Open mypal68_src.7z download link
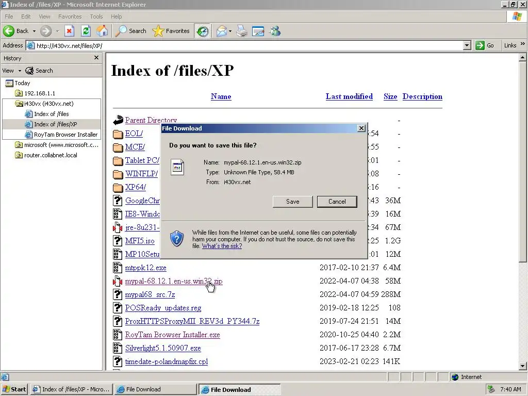This screenshot has height=396, width=528. [x=150, y=294]
